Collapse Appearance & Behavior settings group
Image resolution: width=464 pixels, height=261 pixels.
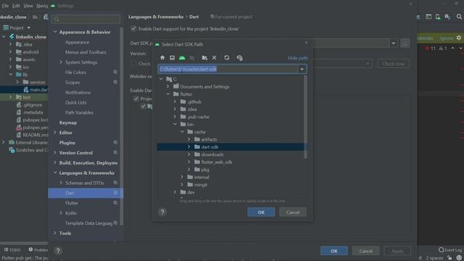click(x=55, y=32)
